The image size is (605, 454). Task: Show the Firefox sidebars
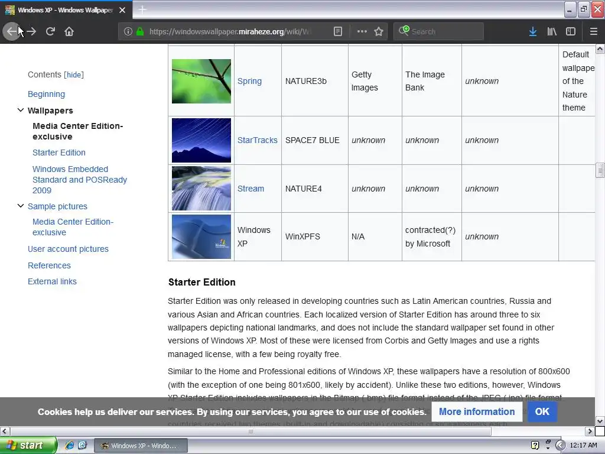pyautogui.click(x=571, y=31)
